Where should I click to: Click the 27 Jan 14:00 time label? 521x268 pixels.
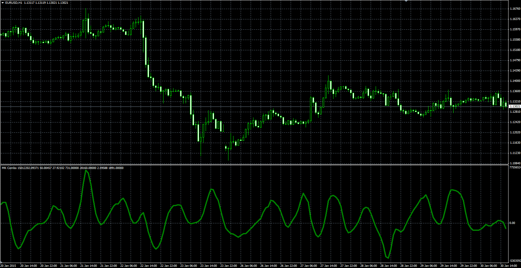pos(328,266)
